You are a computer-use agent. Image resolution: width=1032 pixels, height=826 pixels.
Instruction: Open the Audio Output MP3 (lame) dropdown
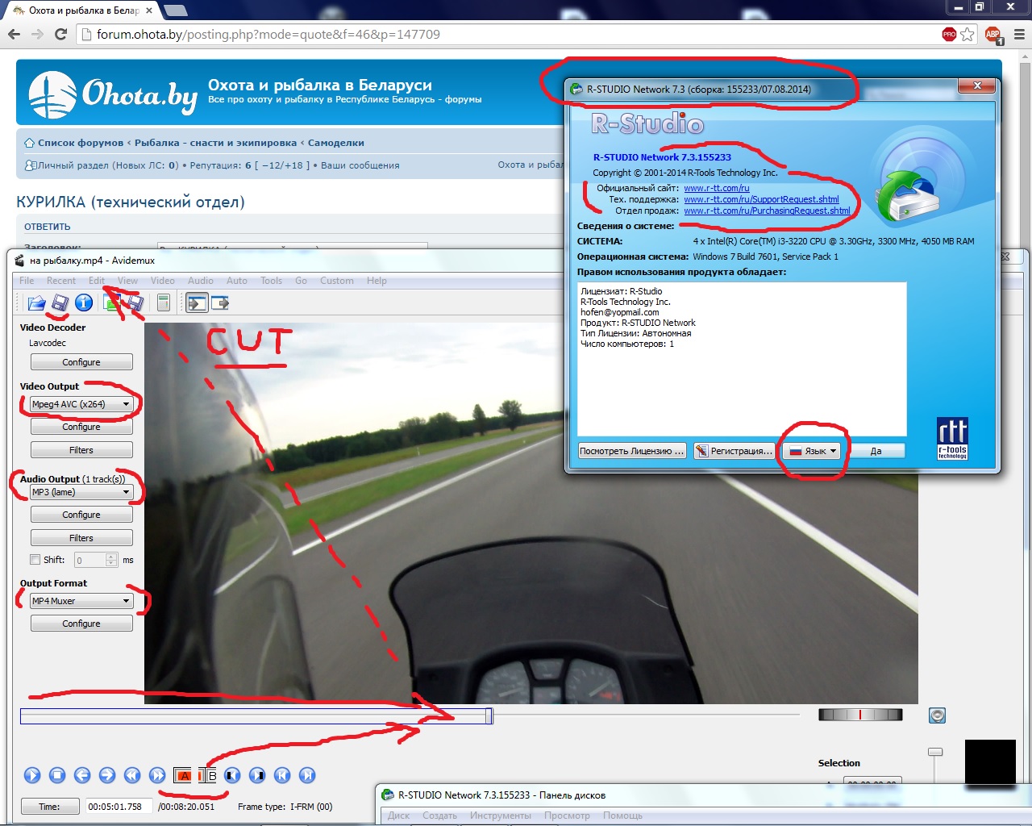[81, 492]
